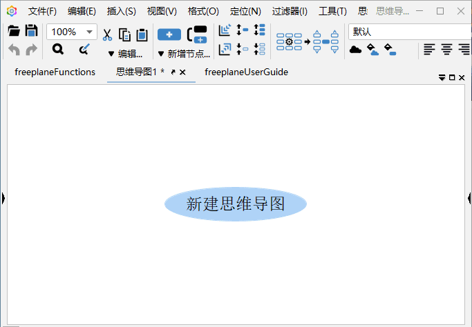Click the unfold one level staircase icon

point(225,30)
